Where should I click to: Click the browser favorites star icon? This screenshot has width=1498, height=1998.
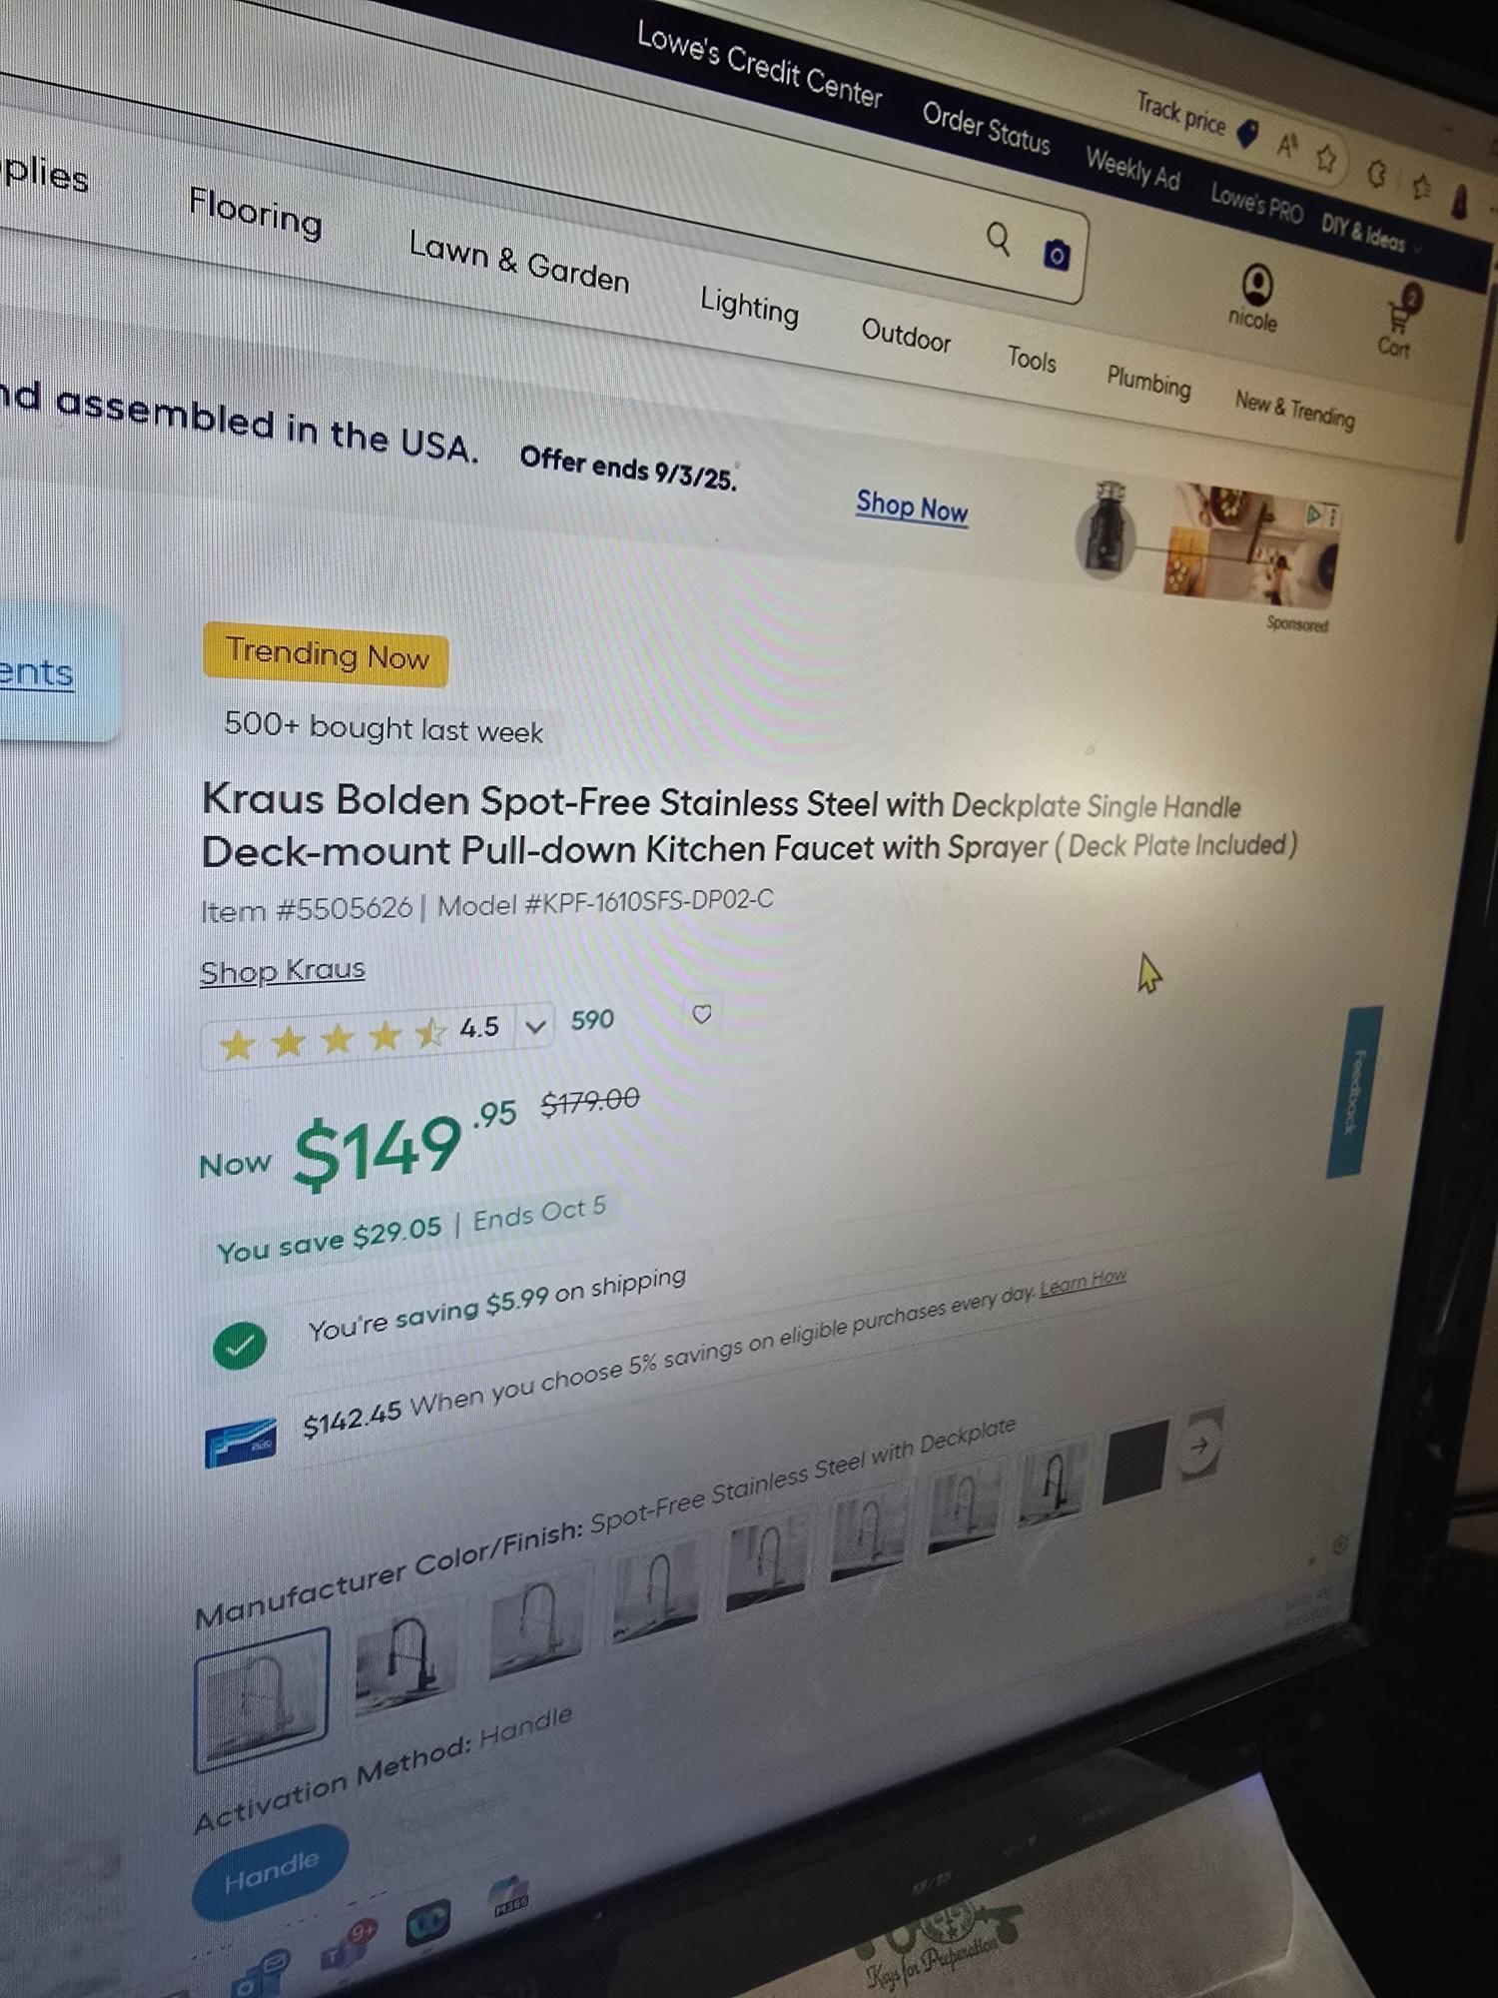(x=1326, y=157)
